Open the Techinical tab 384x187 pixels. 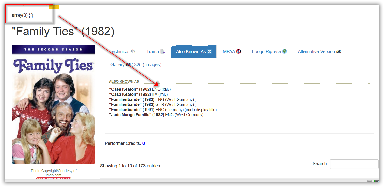point(122,52)
